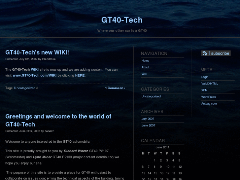Image resolution: width=240 pixels, height=180 pixels.
Task: Go to Wiki in Navigation
Action: (x=144, y=74)
